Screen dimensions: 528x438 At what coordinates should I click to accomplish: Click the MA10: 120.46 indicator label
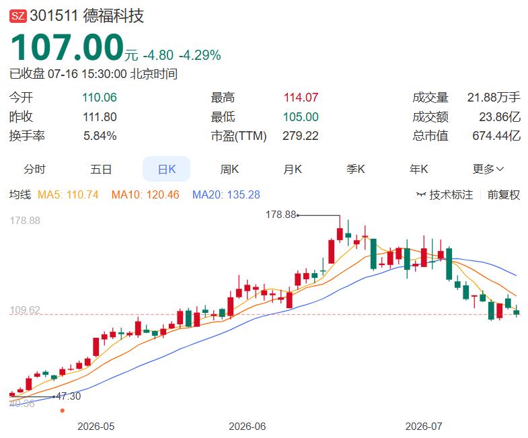tap(145, 194)
